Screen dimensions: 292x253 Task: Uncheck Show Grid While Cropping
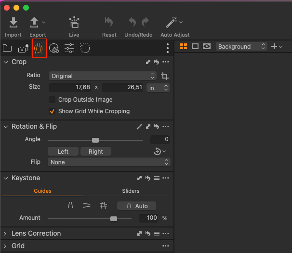pos(52,111)
